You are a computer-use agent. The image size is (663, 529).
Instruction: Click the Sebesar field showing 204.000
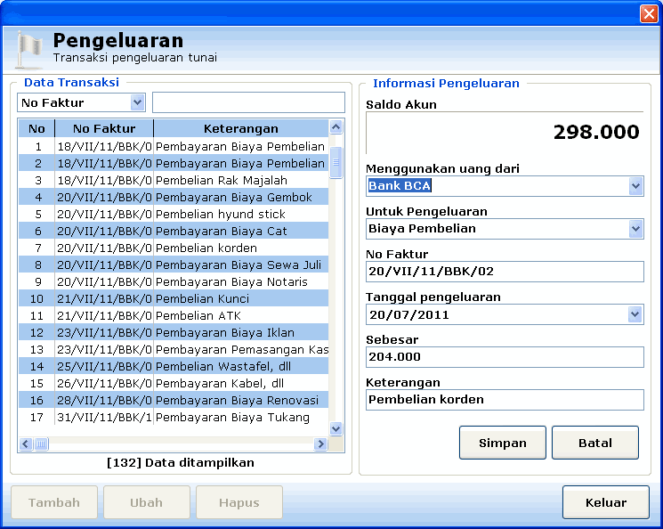pos(505,357)
